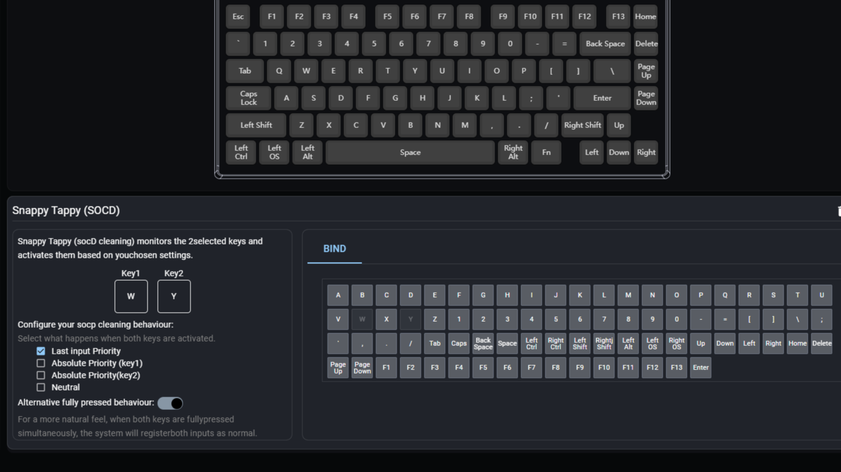
Task: Select the Absolute Priority(key2) checkbox
Action: [41, 375]
